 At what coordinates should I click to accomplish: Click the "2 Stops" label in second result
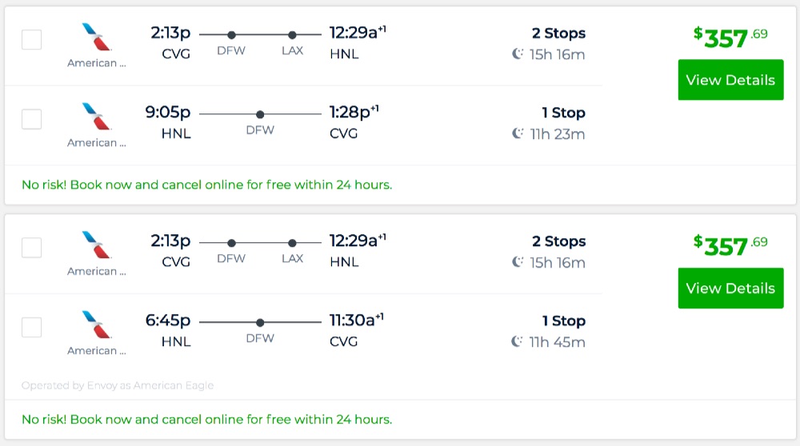click(x=558, y=241)
